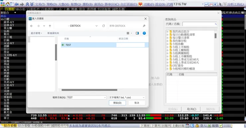Refresh the CBSTOCK folder listing

coord(103,26)
